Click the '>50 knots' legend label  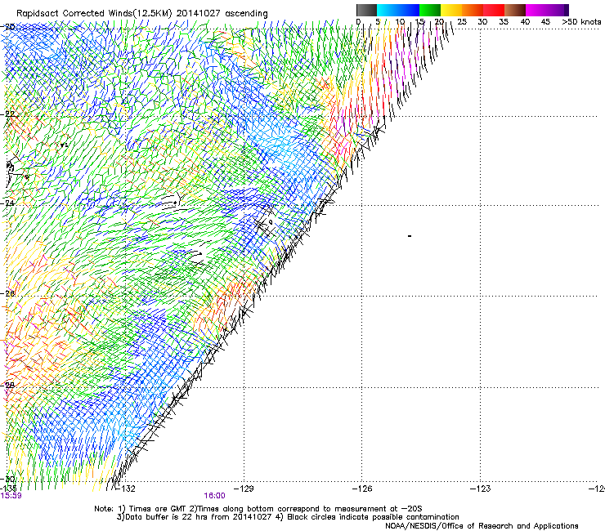[581, 22]
